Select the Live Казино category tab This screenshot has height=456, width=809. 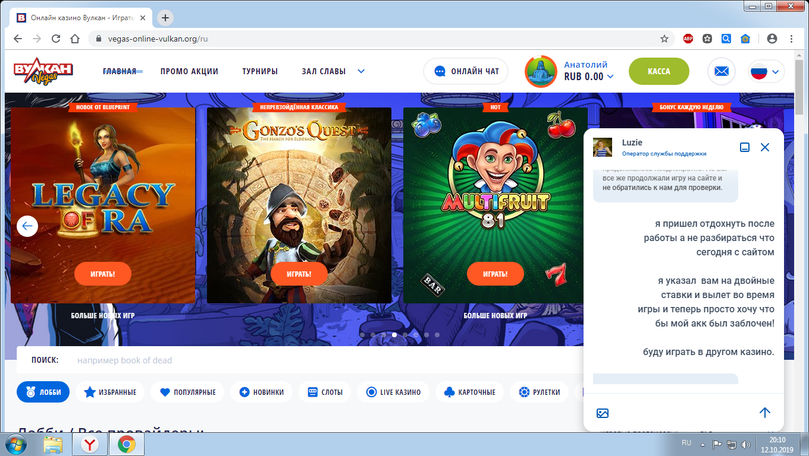(x=393, y=392)
